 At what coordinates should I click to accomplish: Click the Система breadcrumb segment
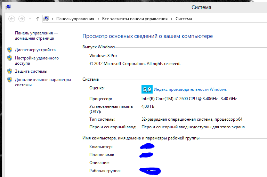184,19
